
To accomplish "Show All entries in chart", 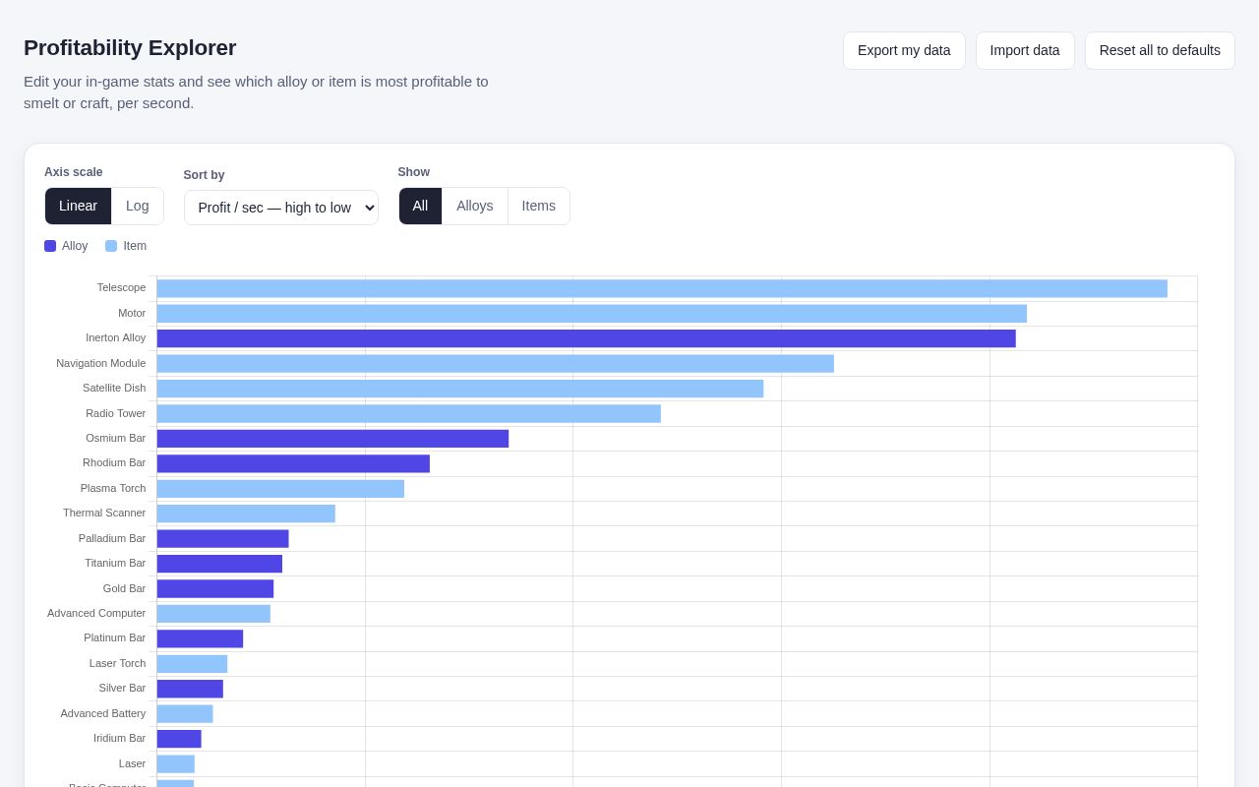I will [420, 206].
